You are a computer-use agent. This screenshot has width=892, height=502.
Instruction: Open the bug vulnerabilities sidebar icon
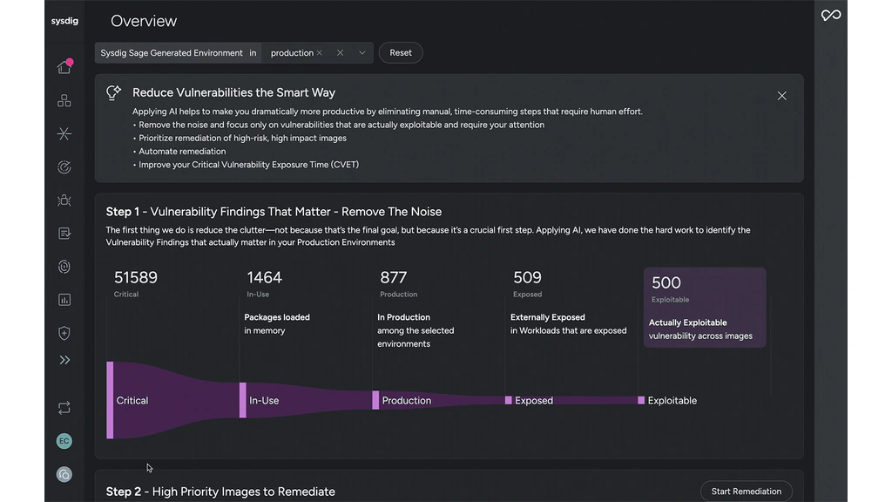(64, 200)
